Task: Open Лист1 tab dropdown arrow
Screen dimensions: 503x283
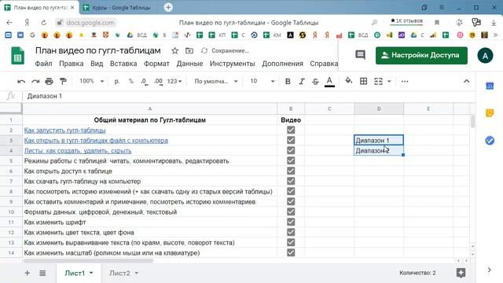Action: point(91,273)
